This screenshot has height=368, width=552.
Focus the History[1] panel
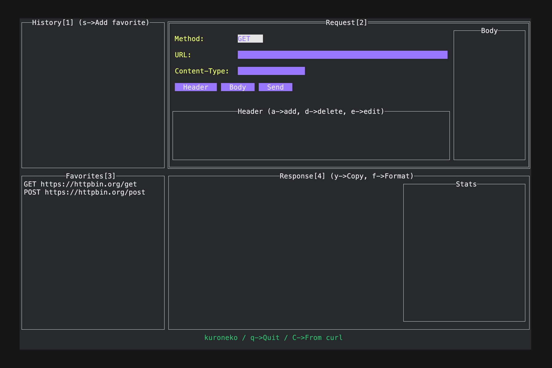[x=93, y=95]
